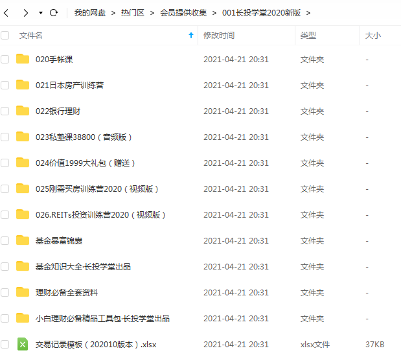Navigate to 热门区 in breadcrumb
Screen dimensions: 401x355
(x=132, y=12)
